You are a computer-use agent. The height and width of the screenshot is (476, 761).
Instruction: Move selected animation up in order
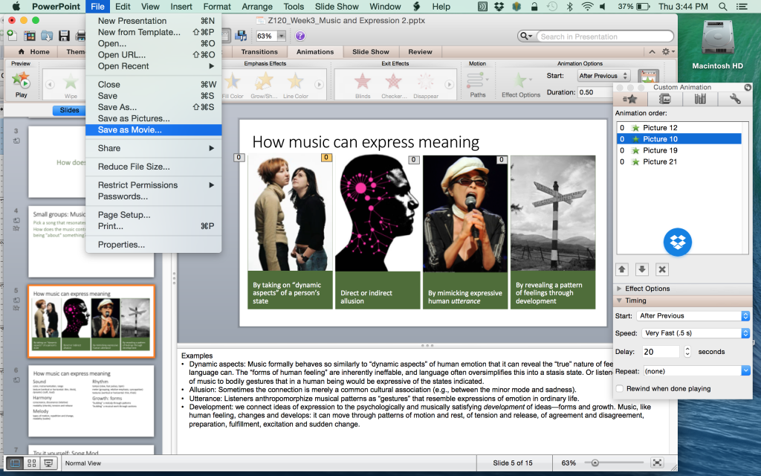622,269
